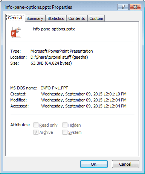The image size is (145, 174).
Task: Click the dialog title info-pane-options.pptx Properties
Action: (x=38, y=7)
